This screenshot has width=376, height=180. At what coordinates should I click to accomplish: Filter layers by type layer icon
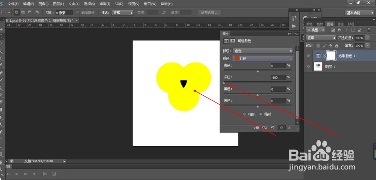(x=346, y=30)
